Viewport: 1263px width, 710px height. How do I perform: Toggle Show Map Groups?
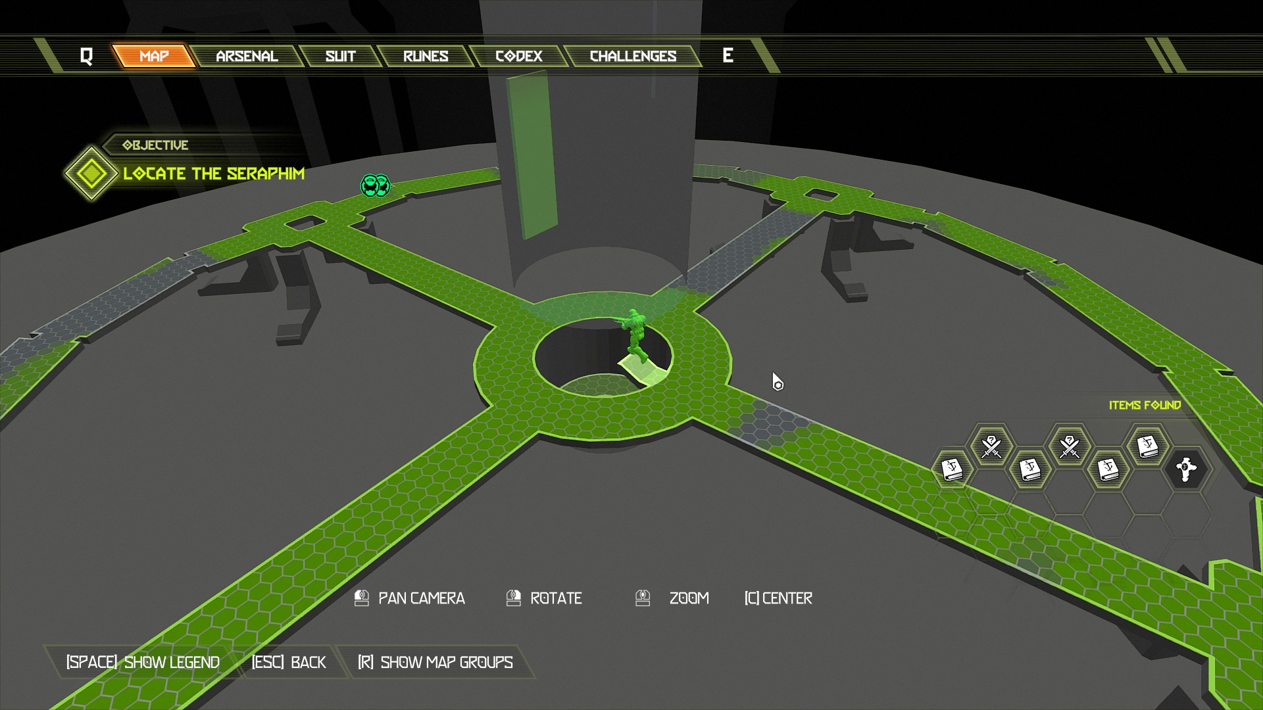click(435, 662)
